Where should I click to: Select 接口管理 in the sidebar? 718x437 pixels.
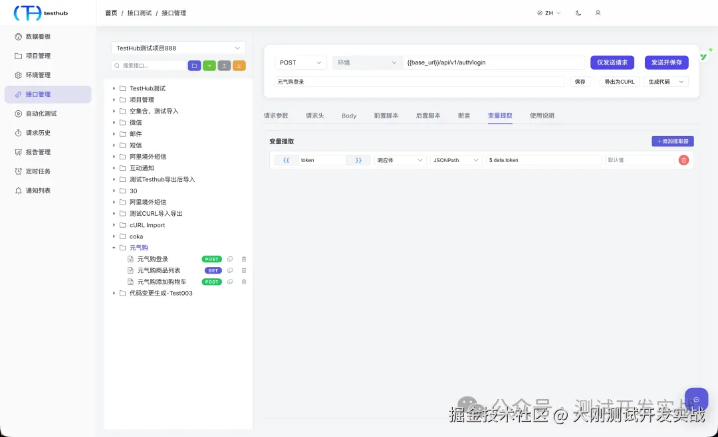(x=48, y=94)
